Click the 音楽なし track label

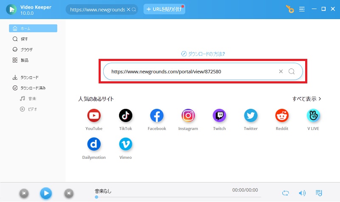[103, 191]
